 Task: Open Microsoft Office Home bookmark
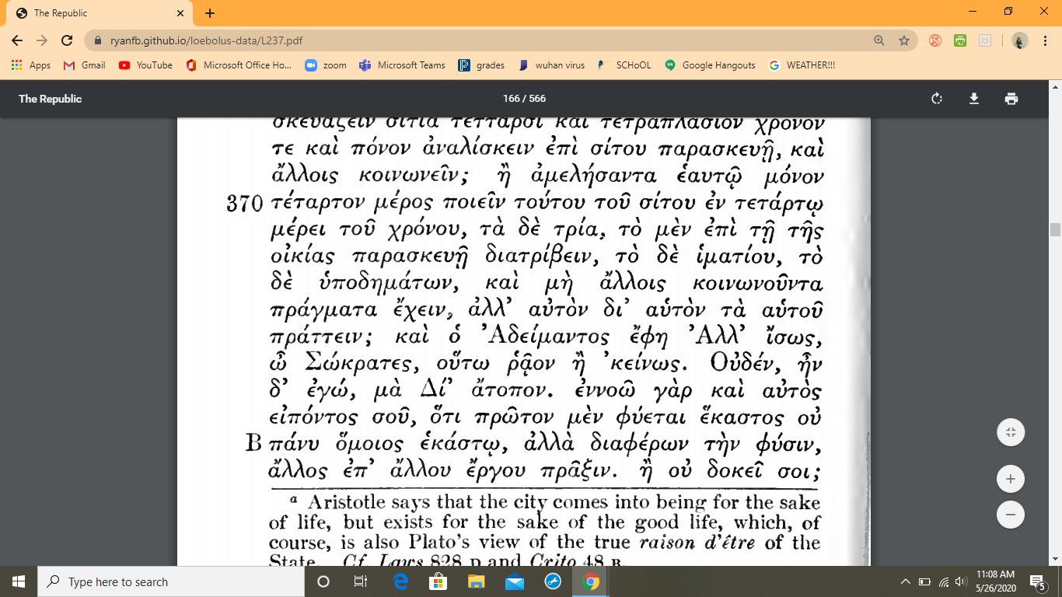[x=239, y=65]
